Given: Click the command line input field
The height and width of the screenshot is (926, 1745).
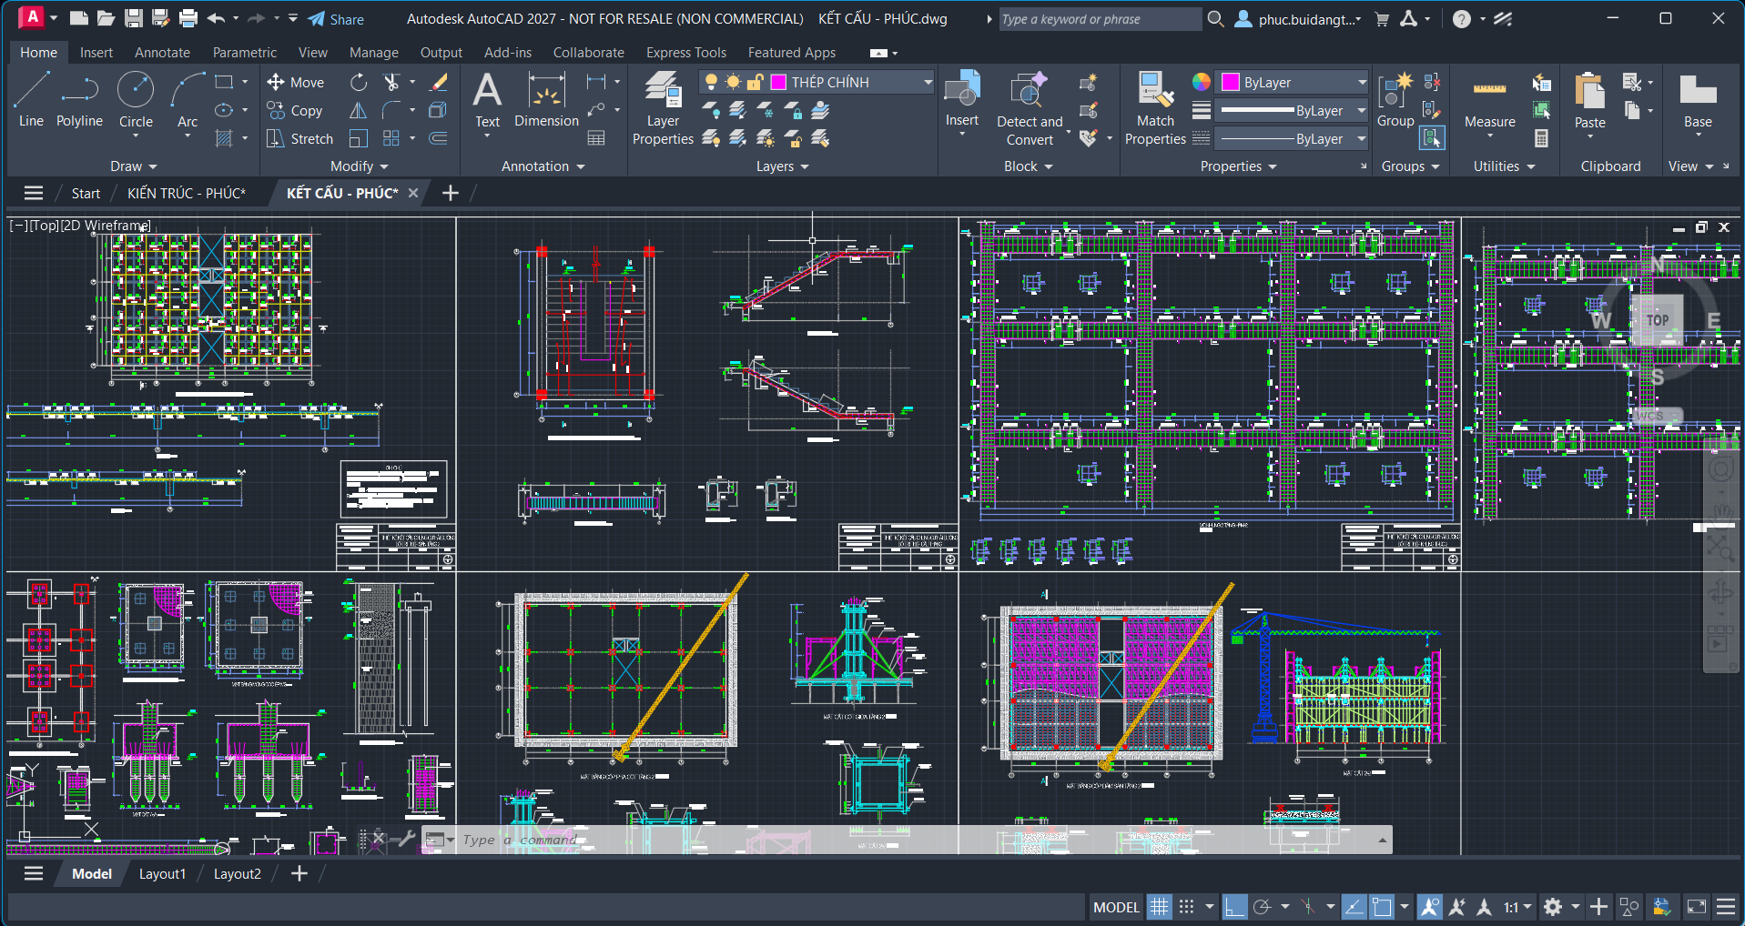Looking at the screenshot, I should click(x=915, y=840).
